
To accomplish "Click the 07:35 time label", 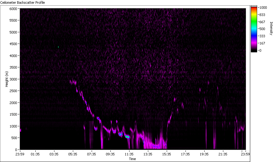I will pyautogui.click(x=91, y=154).
